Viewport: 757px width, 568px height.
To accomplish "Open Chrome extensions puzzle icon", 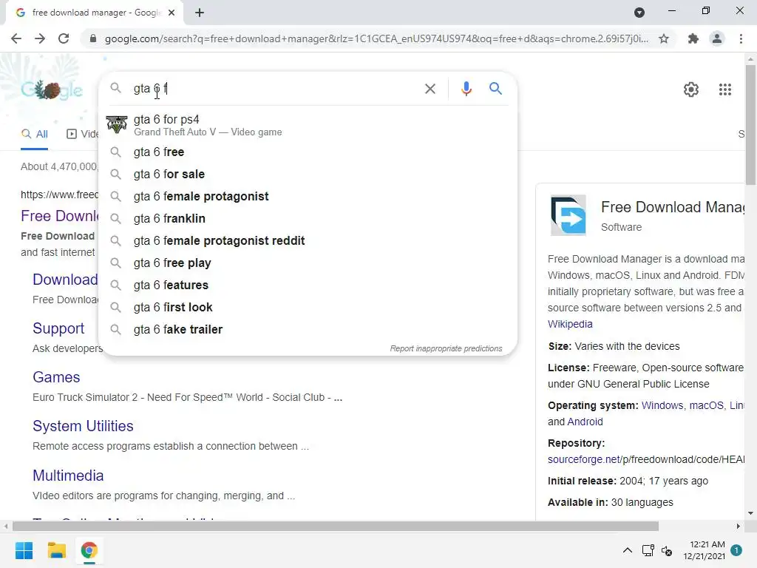I will pyautogui.click(x=693, y=38).
